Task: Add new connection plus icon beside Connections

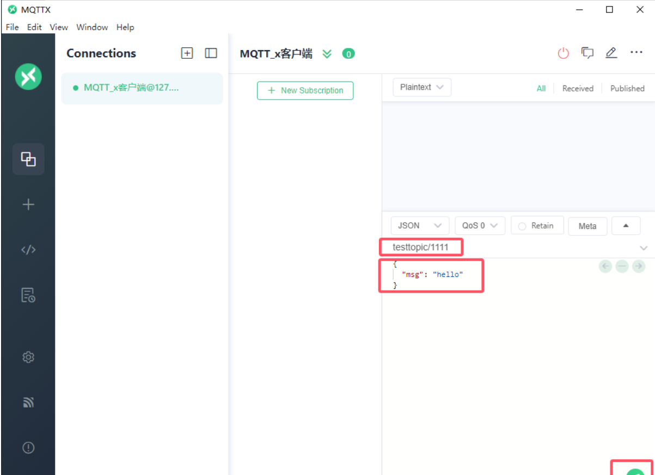Action: pos(187,53)
